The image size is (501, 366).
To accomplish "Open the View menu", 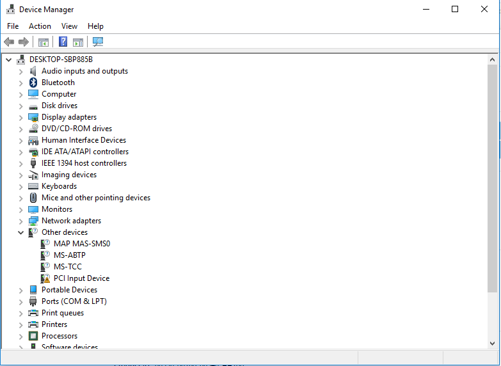I will click(x=69, y=26).
